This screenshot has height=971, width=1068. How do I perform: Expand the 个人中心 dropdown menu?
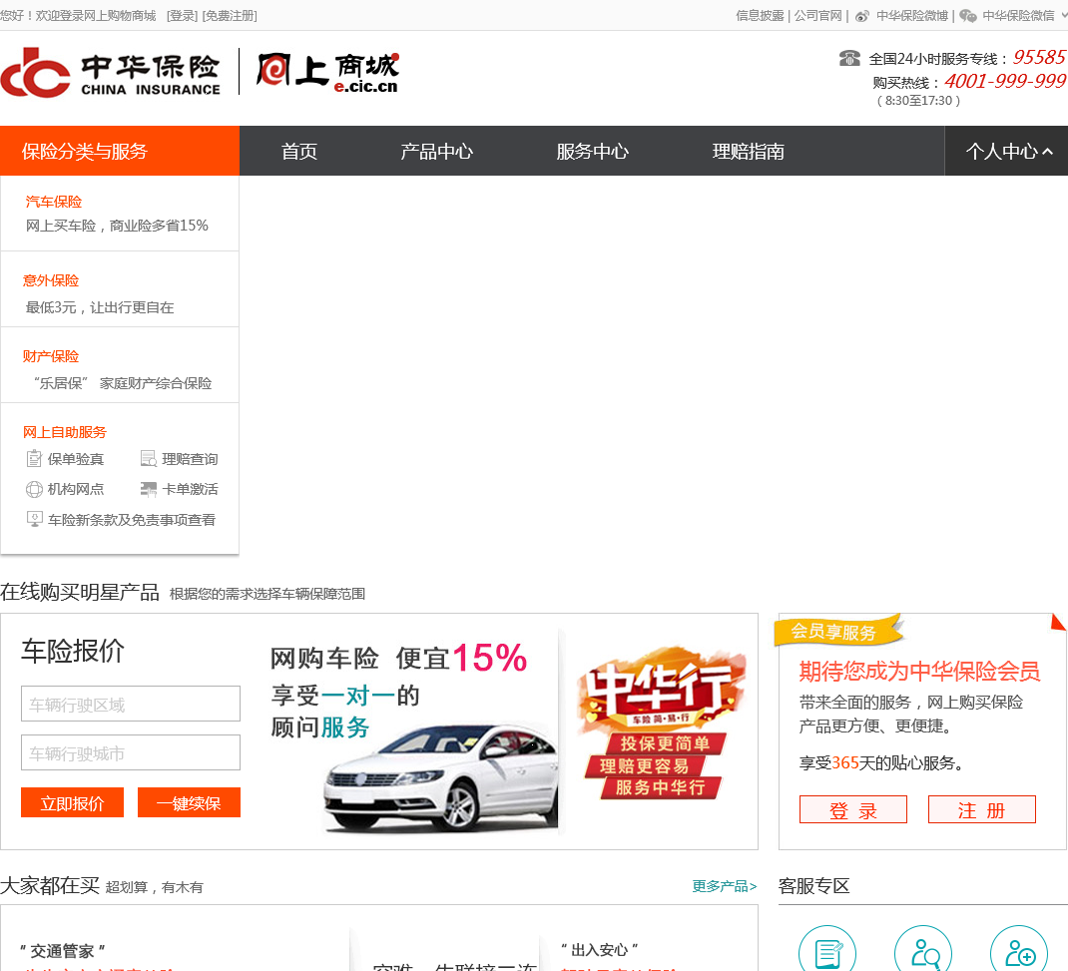pos(1009,151)
